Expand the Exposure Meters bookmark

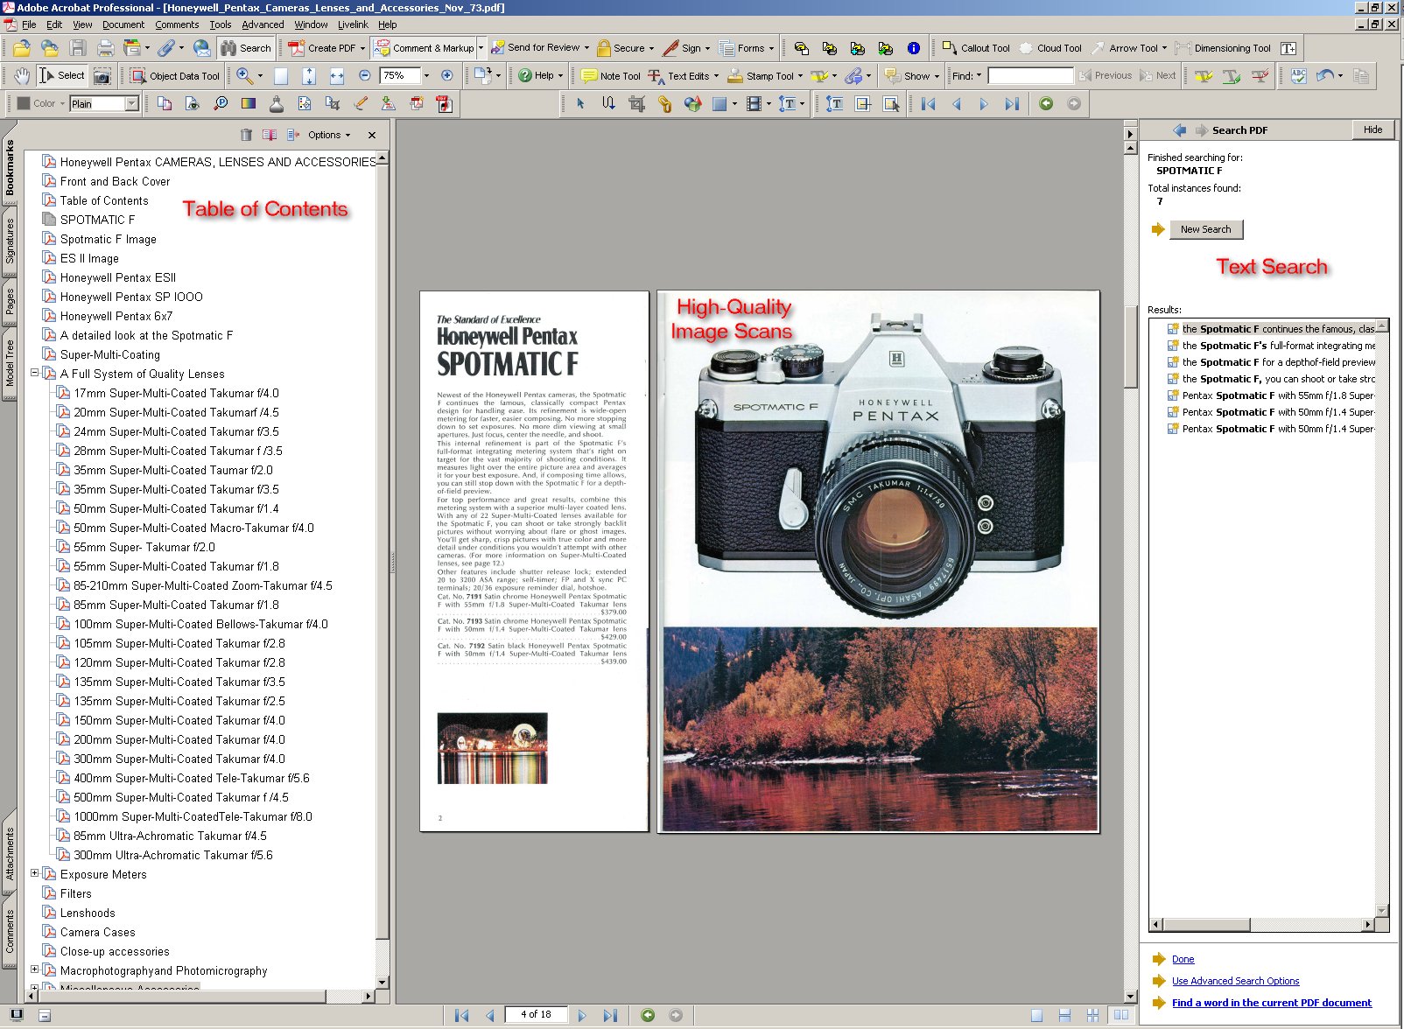point(35,873)
